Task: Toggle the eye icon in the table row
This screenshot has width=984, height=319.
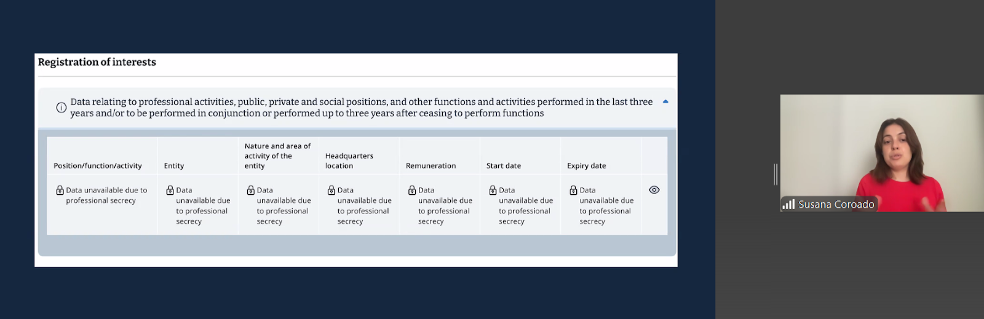Action: point(654,190)
